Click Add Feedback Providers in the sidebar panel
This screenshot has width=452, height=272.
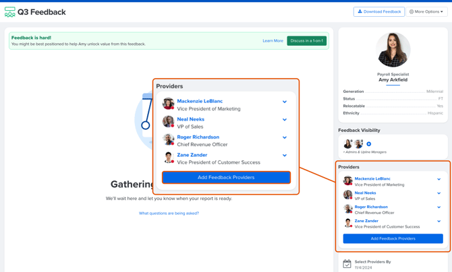pos(393,238)
